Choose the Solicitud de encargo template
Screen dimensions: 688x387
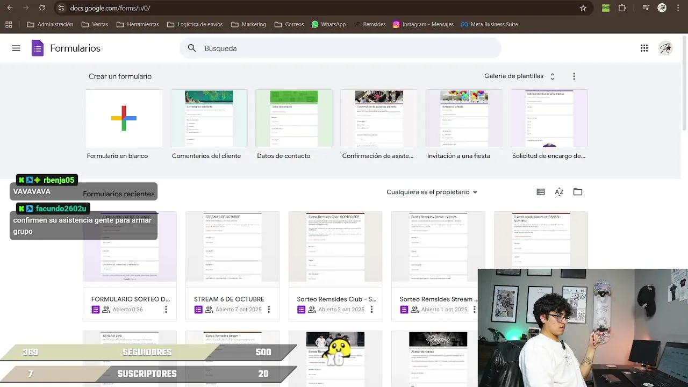(x=549, y=118)
